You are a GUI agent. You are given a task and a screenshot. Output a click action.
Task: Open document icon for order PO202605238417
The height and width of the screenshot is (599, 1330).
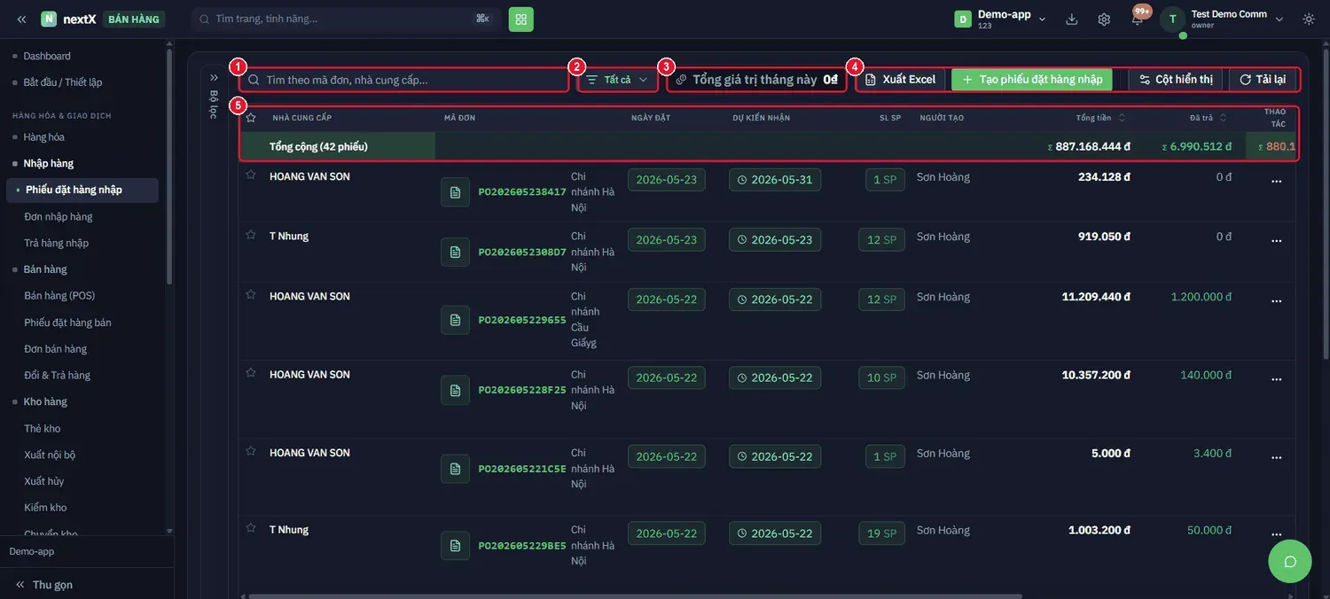click(x=455, y=191)
